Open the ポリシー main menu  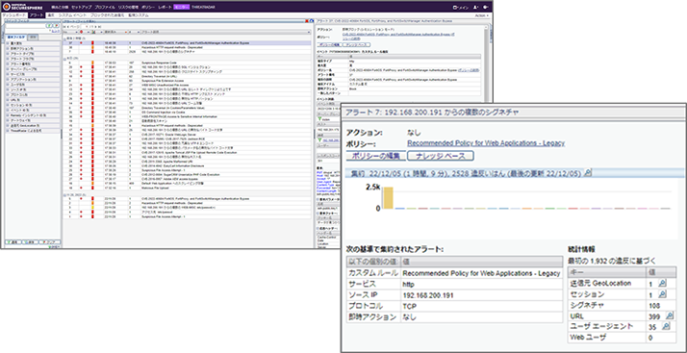pyautogui.click(x=147, y=8)
